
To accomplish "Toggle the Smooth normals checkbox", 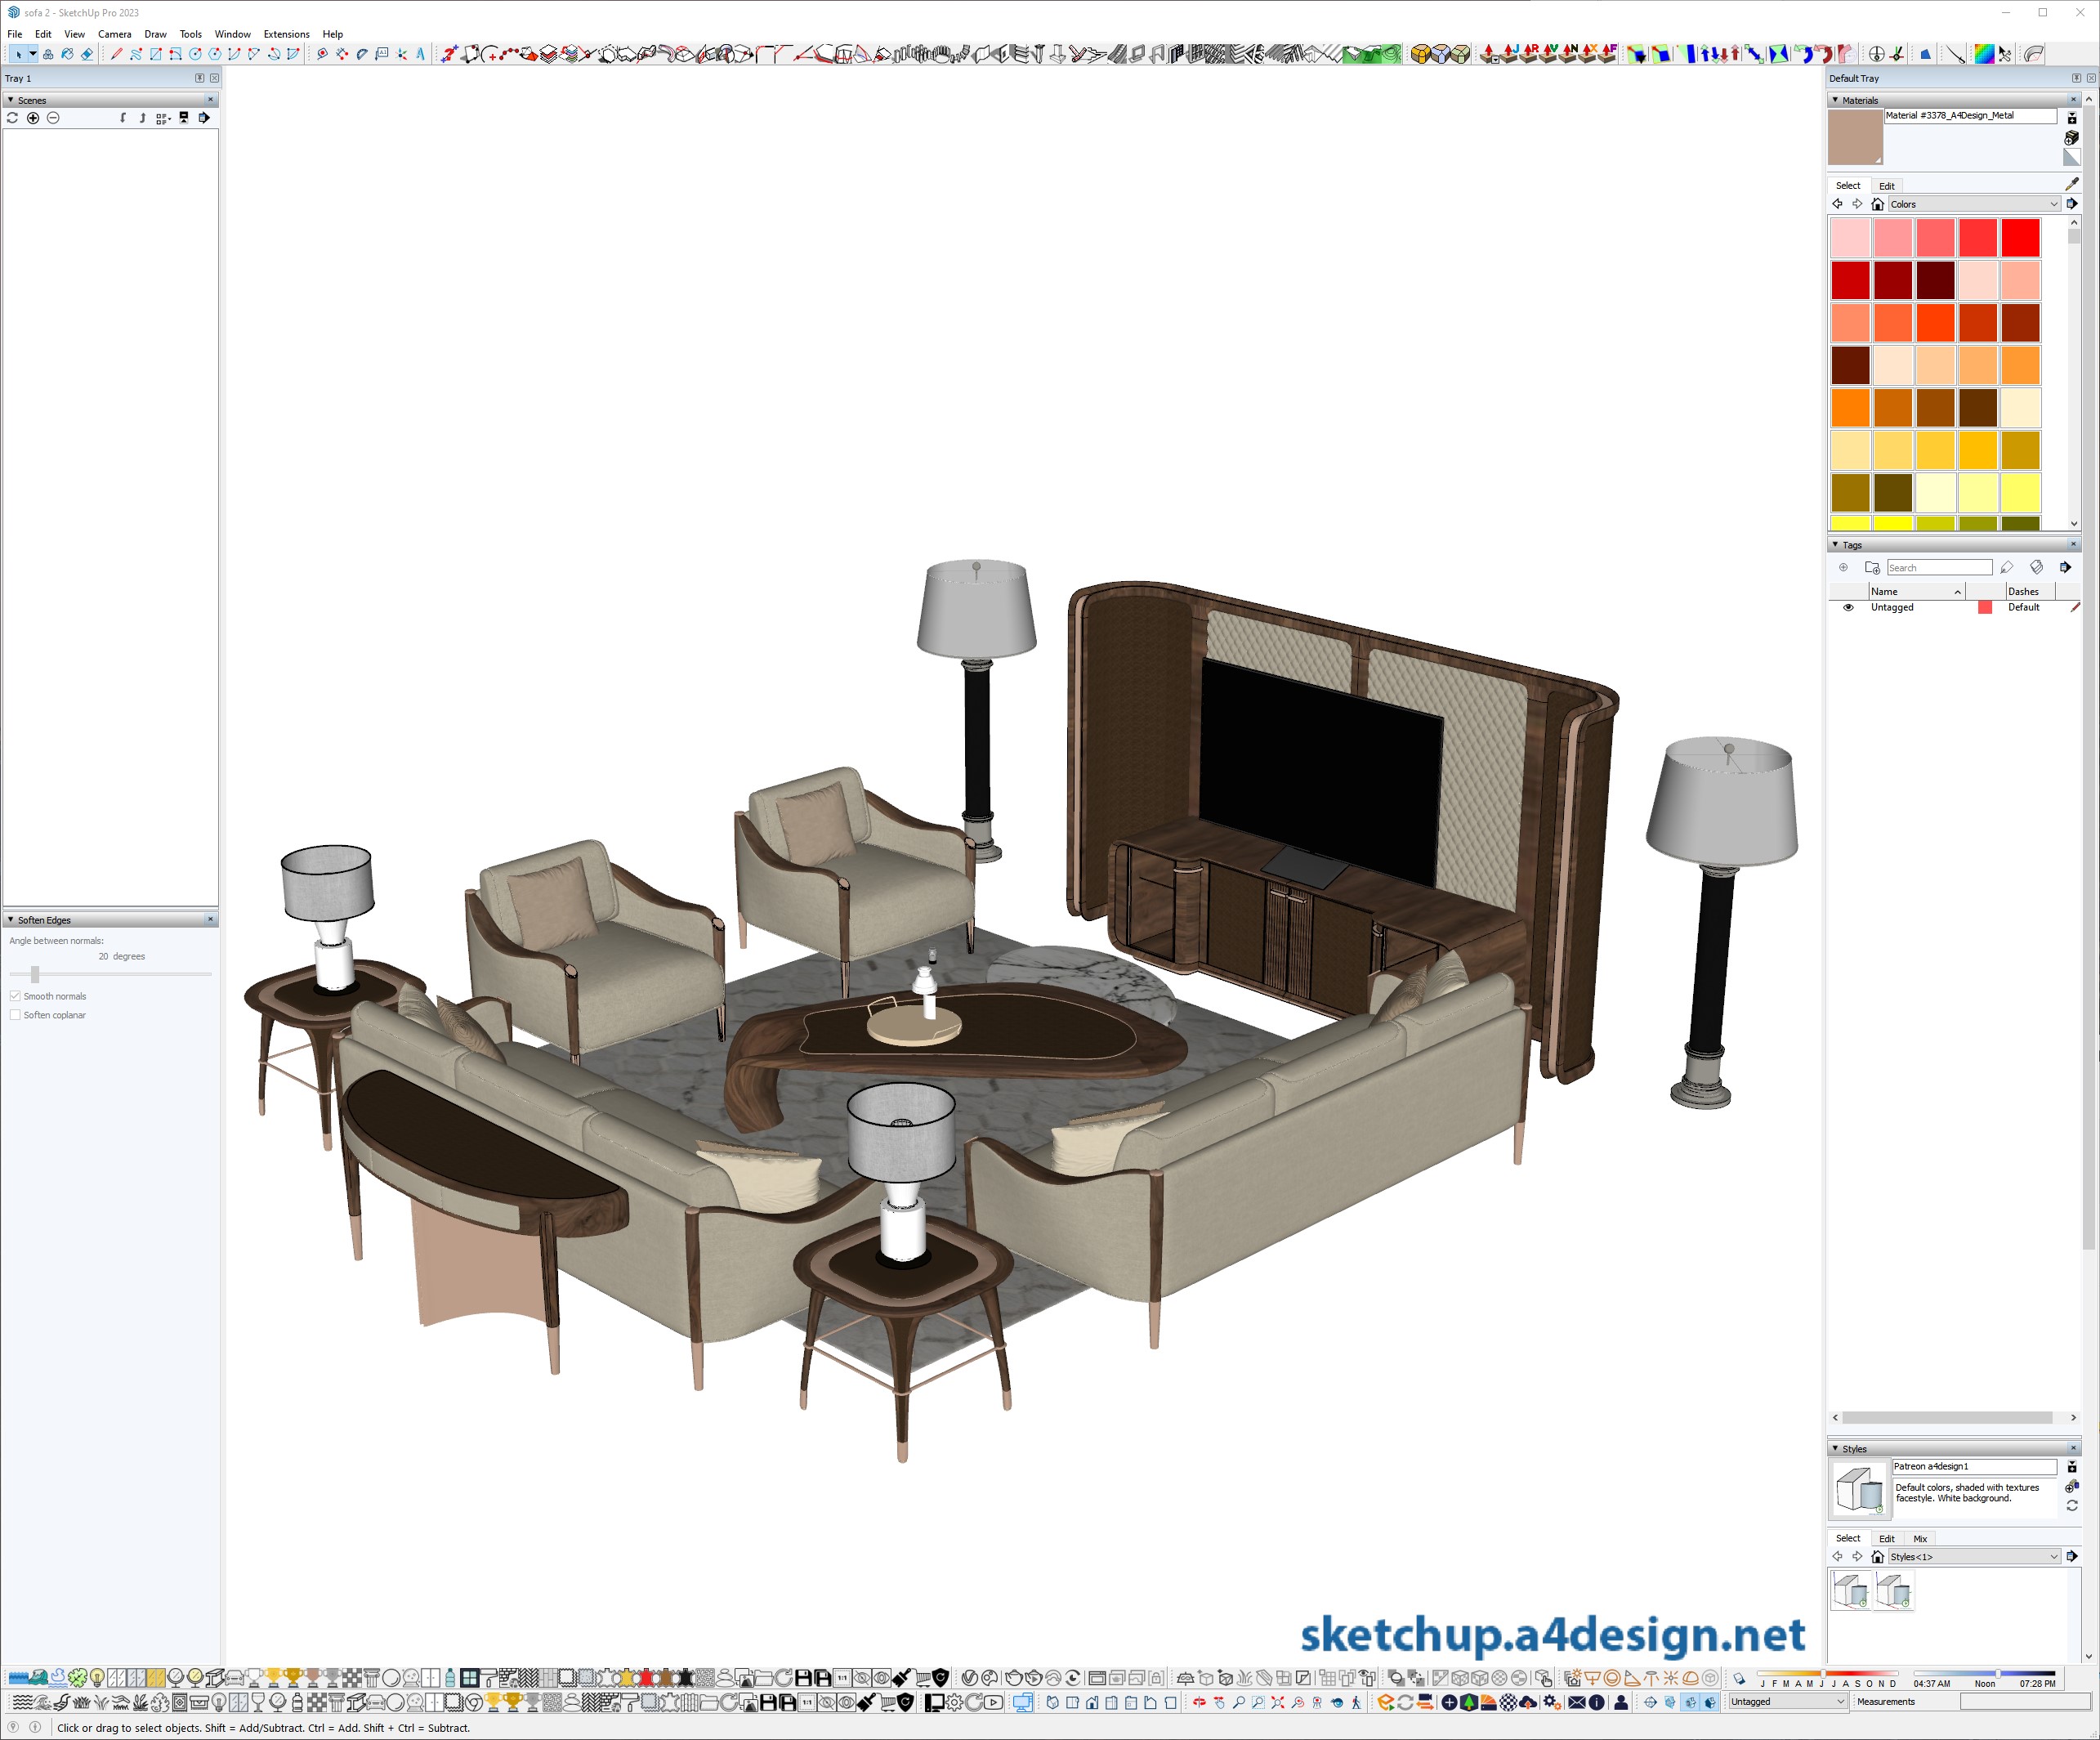I will tap(15, 996).
